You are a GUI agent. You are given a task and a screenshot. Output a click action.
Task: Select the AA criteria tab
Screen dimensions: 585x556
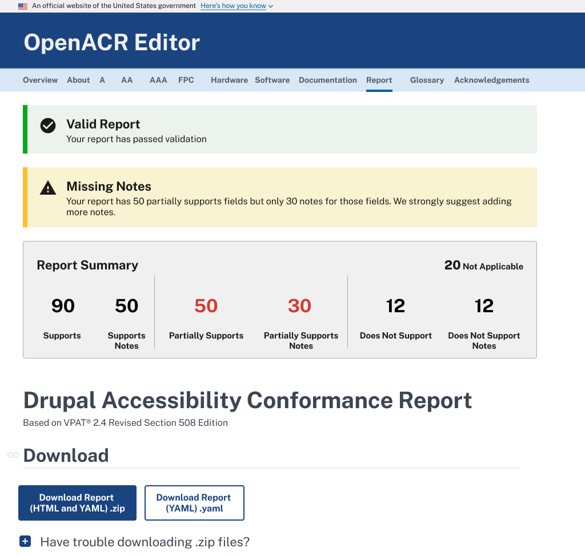(x=127, y=80)
